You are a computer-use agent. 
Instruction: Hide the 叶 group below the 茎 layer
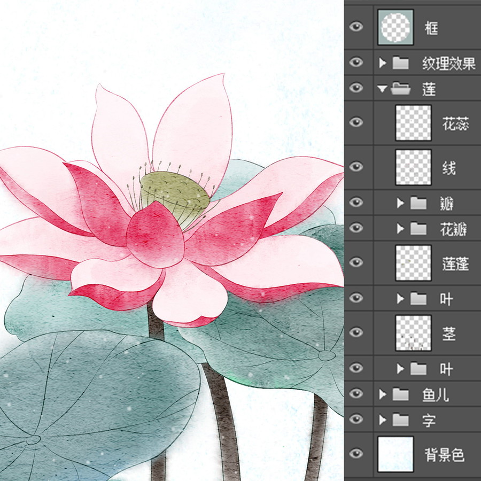[x=356, y=368]
